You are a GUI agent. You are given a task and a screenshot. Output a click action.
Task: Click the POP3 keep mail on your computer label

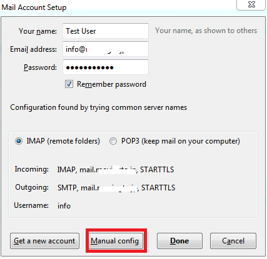(x=181, y=141)
